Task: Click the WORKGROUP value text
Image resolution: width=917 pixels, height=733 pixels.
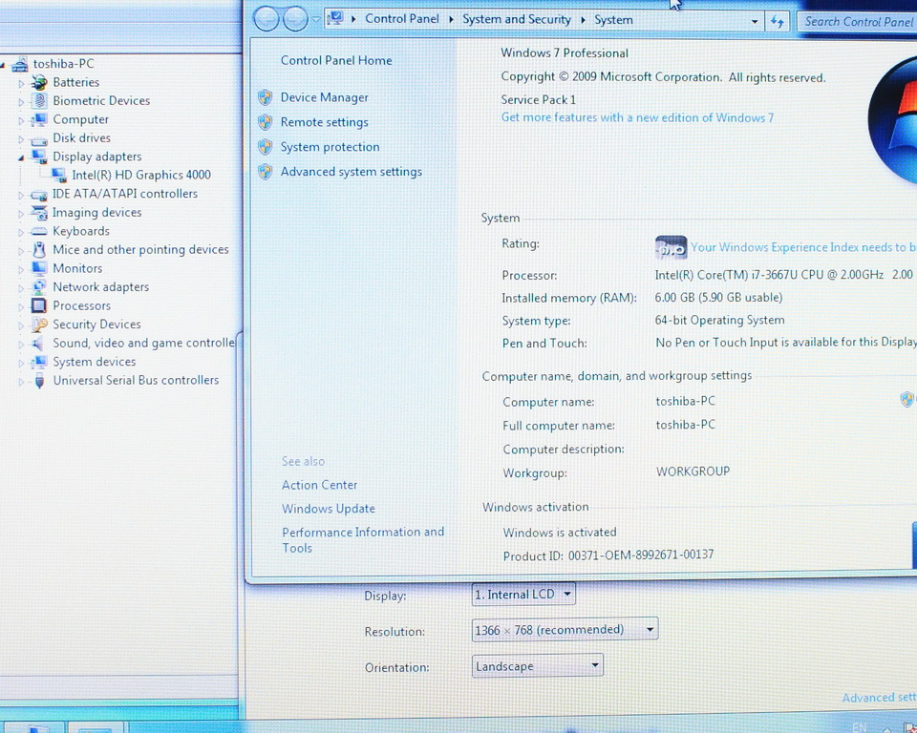Action: coord(693,471)
